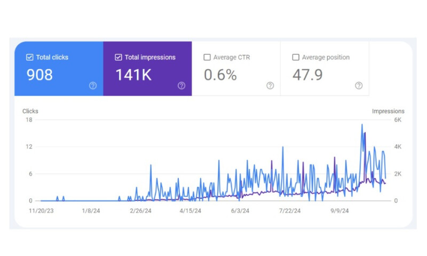Uncheck the Total clicks checkbox
Image resolution: width=427 pixels, height=256 pixels.
(30, 57)
